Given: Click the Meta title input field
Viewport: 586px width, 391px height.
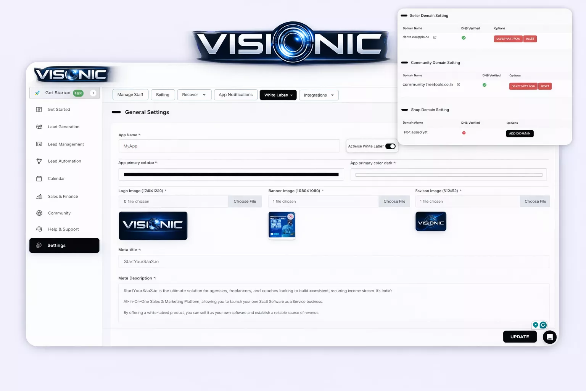Looking at the screenshot, I should click(x=333, y=262).
